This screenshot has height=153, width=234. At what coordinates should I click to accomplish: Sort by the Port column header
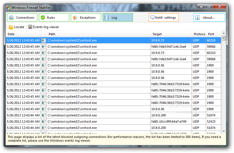pos(214,34)
